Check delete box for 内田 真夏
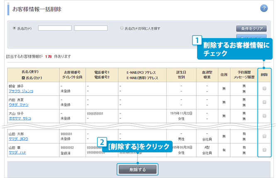The width and height of the screenshot is (278, 178). tap(264, 102)
